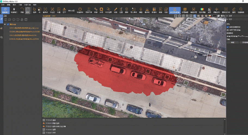Expand the 检测 section in right panel
The height and width of the screenshot is (135, 248).
pos(227,19)
